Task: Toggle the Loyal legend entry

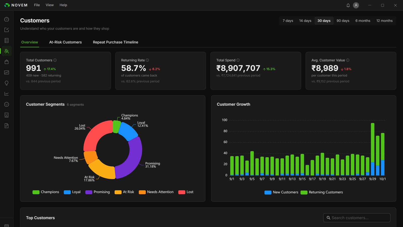Action: point(72,192)
